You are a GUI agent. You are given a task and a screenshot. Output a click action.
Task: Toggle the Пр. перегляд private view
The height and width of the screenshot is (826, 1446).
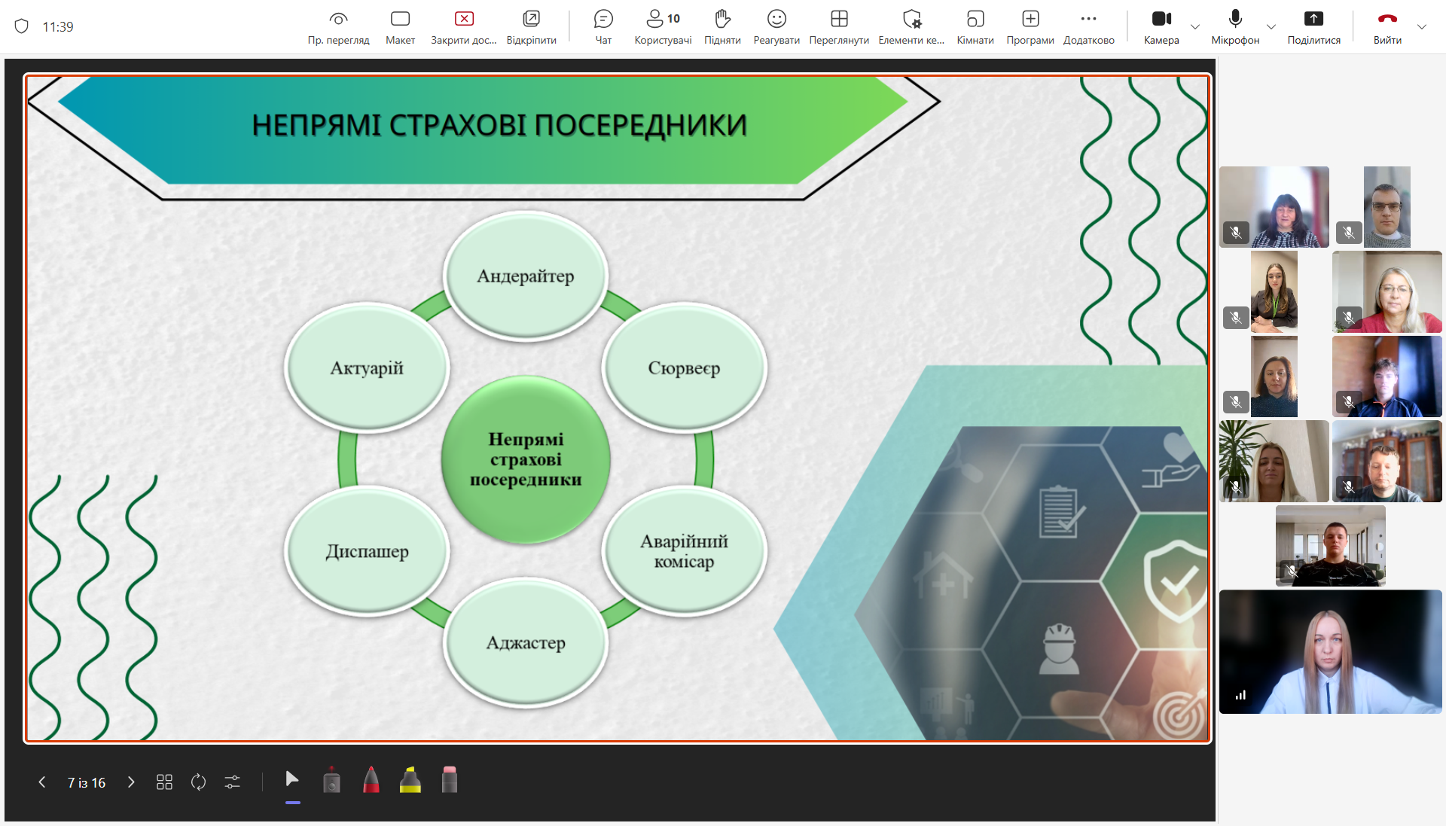338,27
